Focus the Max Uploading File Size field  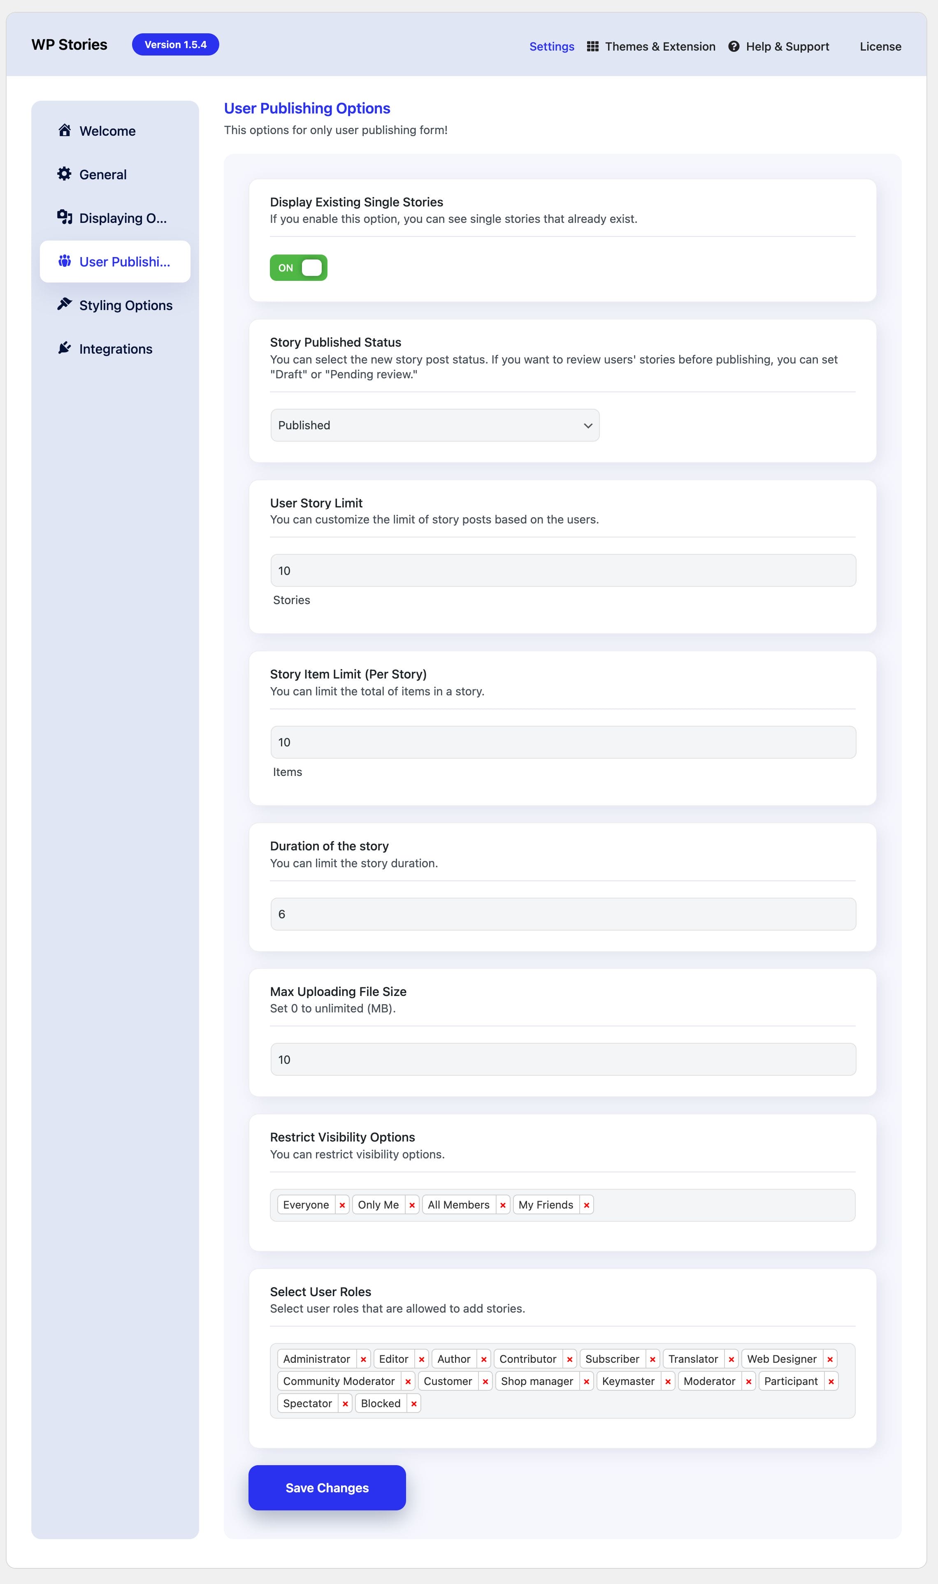tap(562, 1059)
